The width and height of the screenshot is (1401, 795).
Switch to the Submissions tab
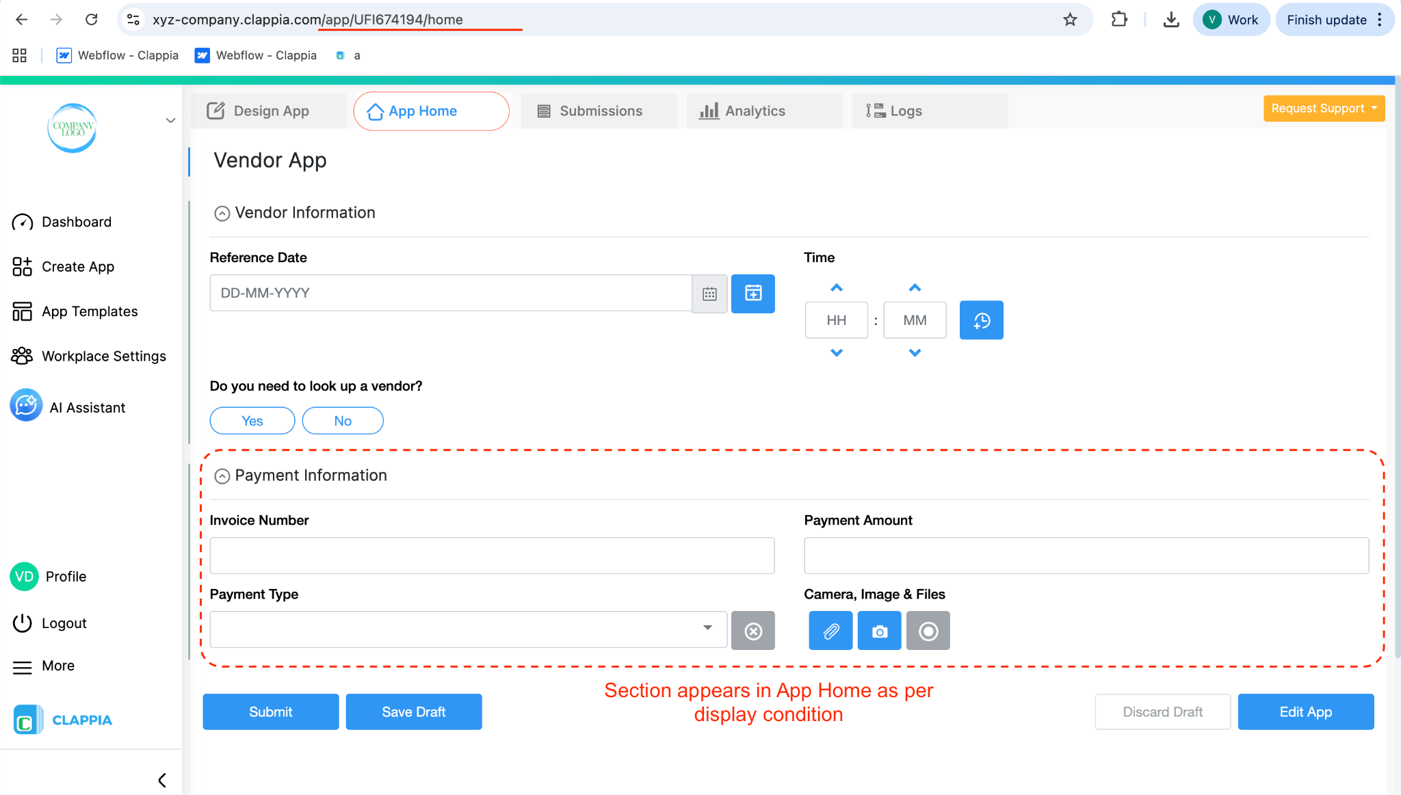click(599, 111)
